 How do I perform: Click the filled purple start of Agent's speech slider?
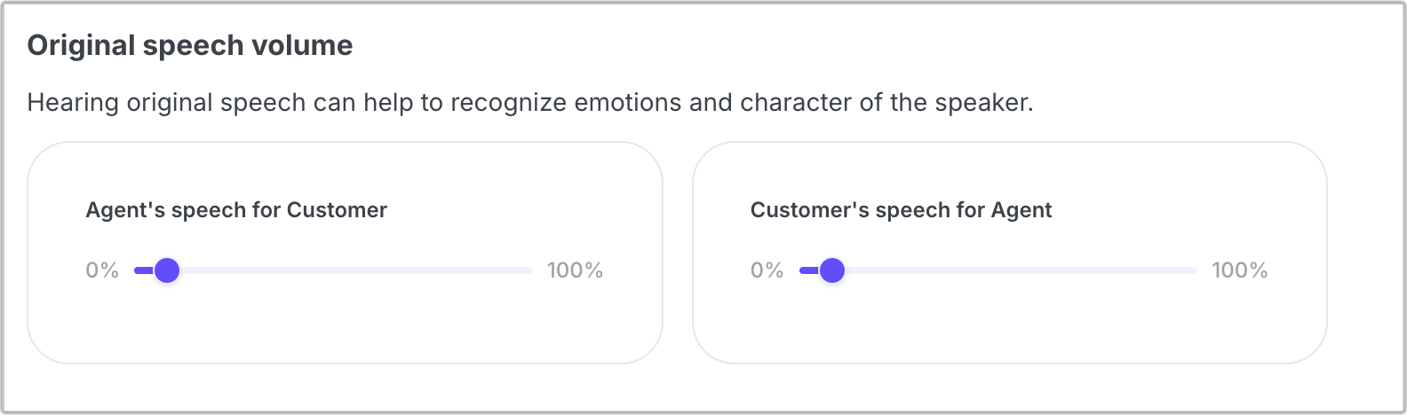coord(142,270)
